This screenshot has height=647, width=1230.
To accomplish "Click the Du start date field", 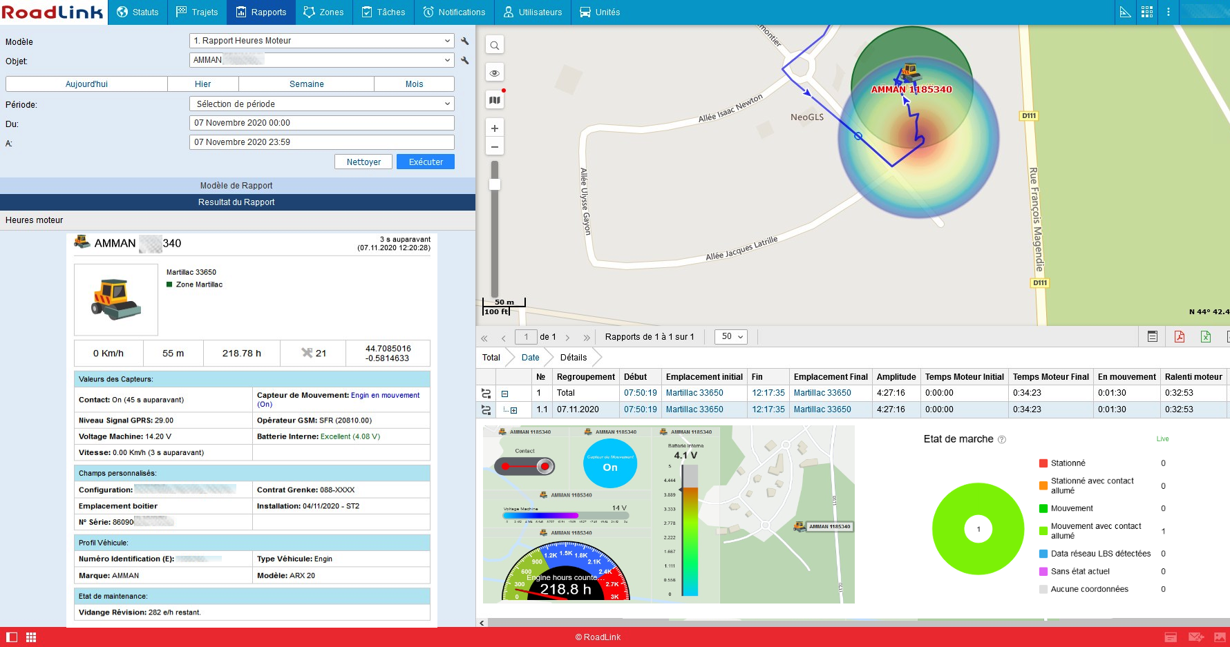I will [x=322, y=123].
